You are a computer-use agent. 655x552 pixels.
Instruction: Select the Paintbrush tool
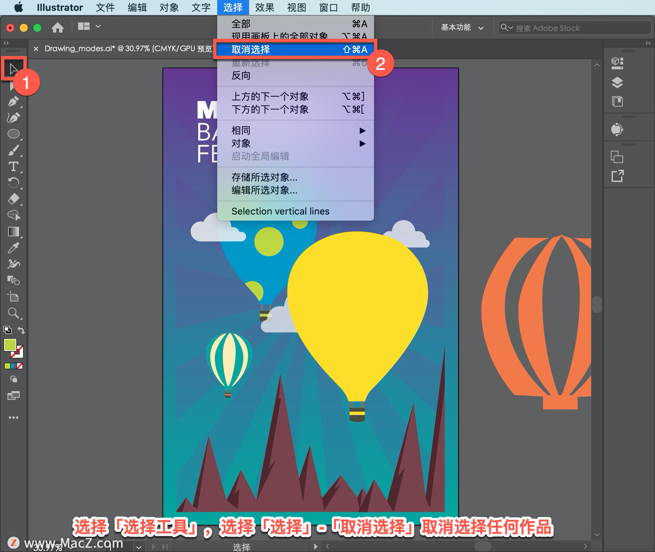pyautogui.click(x=13, y=150)
